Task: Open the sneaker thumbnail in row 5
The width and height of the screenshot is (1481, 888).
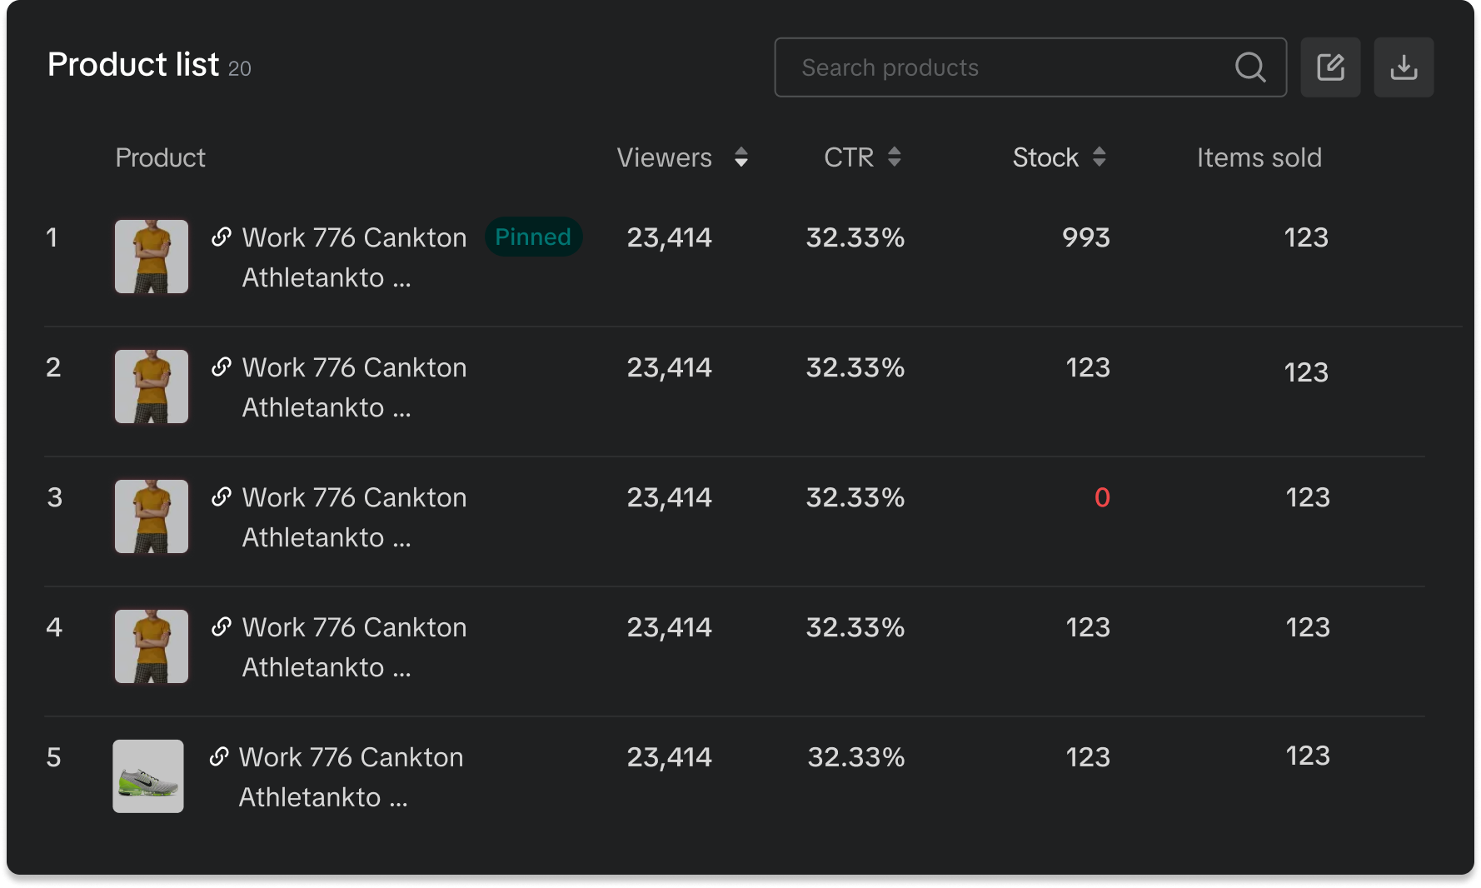Action: point(148,776)
